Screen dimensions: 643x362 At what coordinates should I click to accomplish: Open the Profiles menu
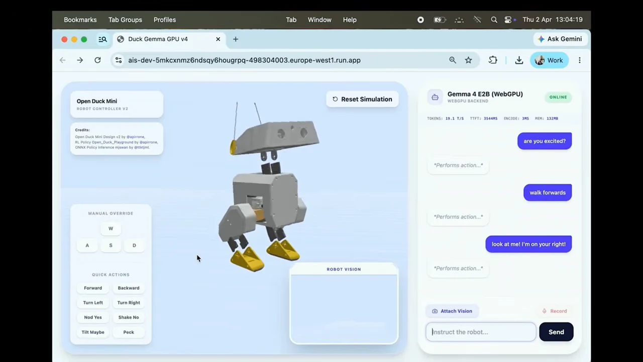click(165, 20)
